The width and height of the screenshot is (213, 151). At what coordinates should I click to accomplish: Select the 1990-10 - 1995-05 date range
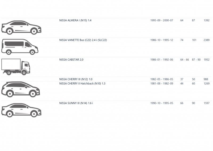pyautogui.click(x=162, y=103)
